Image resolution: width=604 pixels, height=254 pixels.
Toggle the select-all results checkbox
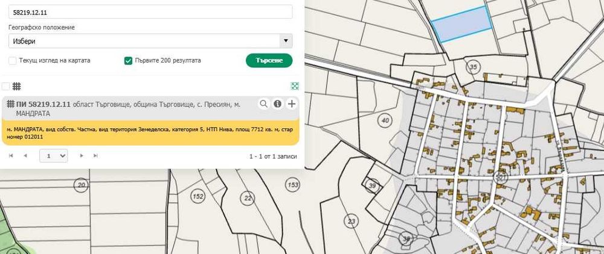click(5, 86)
